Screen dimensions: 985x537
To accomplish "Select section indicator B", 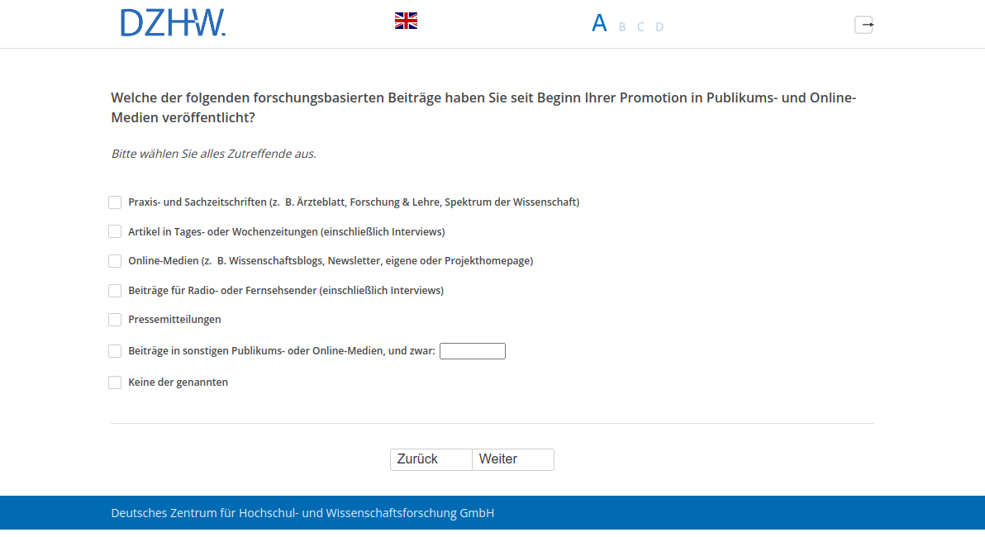I will pos(621,26).
